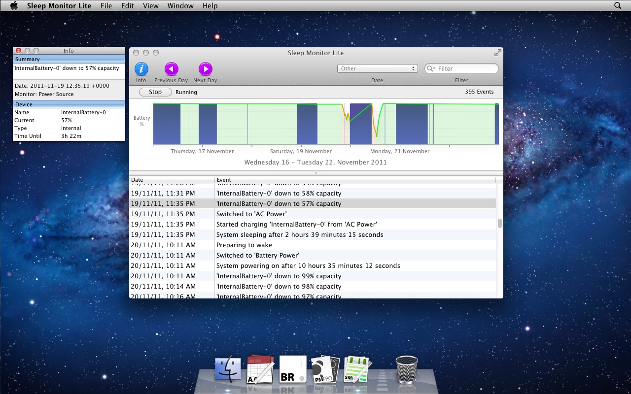
Task: Click the Monitor: Power Source text in Info
Action: (x=44, y=94)
